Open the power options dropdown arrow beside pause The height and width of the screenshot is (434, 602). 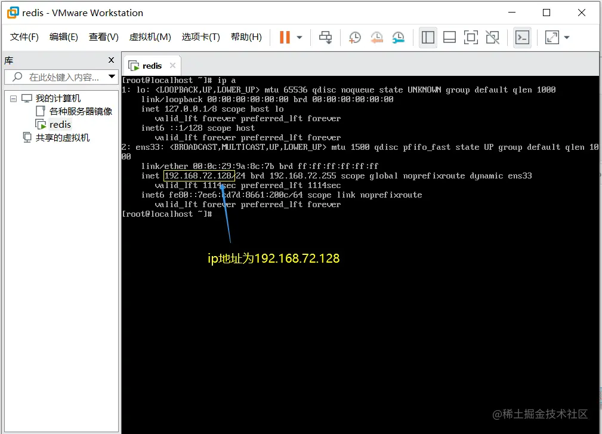click(300, 38)
